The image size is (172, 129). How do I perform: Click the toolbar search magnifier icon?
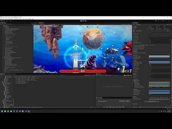(161, 21)
